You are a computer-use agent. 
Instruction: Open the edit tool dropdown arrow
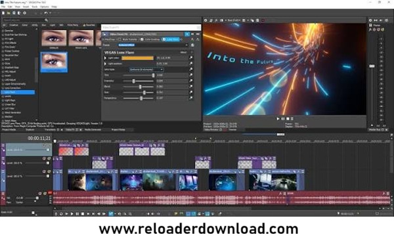coord(114,214)
